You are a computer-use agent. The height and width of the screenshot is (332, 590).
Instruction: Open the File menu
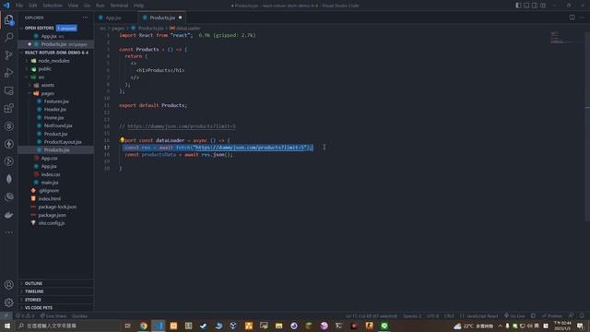[x=19, y=6]
